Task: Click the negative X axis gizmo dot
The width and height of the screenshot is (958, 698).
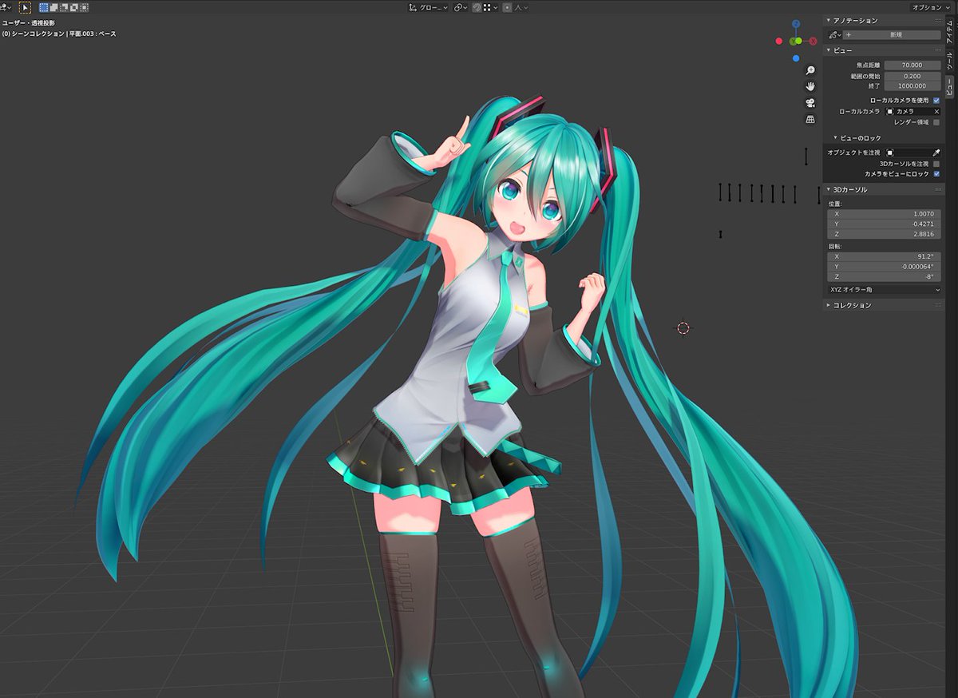Action: pos(779,41)
